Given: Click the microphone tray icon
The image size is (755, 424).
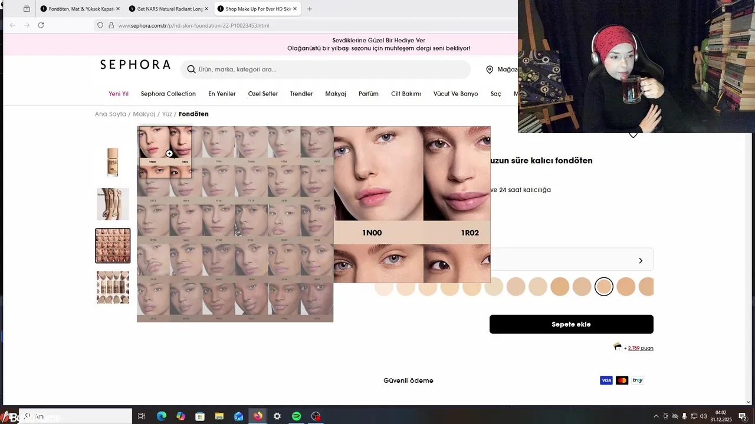Looking at the screenshot, I should 684,416.
